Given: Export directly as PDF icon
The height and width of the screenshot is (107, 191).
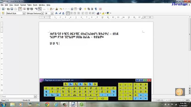Looking at the screenshot, I should [x=24, y=9].
